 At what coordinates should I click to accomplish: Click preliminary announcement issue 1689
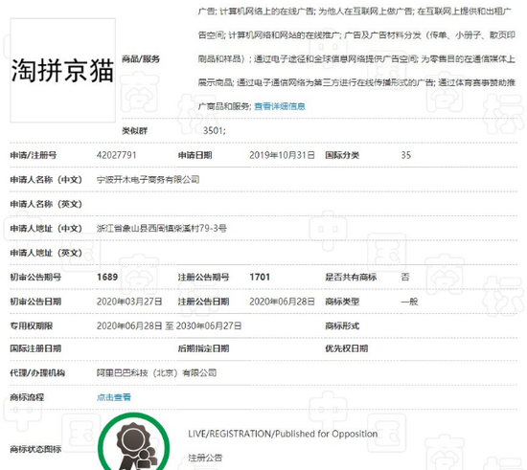107,278
